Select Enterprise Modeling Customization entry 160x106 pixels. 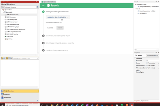[x=149, y=7]
